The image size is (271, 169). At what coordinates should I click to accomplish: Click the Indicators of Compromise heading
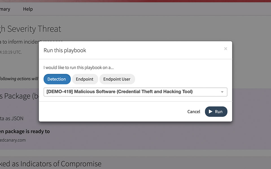point(51,164)
